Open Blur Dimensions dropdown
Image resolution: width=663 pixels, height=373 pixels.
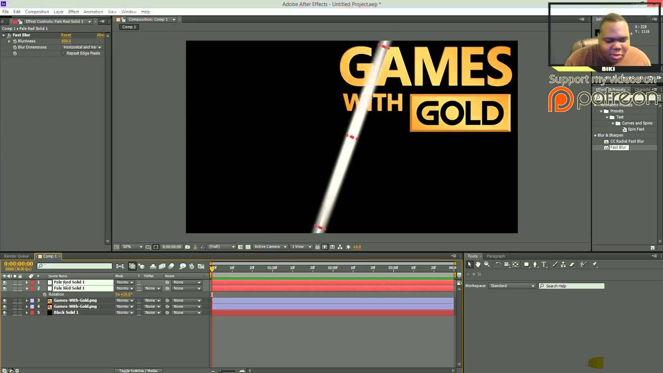pyautogui.click(x=82, y=47)
